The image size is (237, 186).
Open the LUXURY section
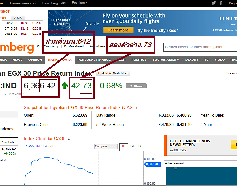click(192, 60)
